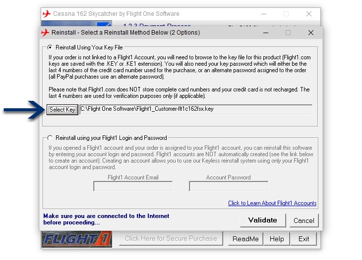The width and height of the screenshot is (362, 260).
Task: Click the Help button in Cessna window
Action: pyautogui.click(x=277, y=239)
